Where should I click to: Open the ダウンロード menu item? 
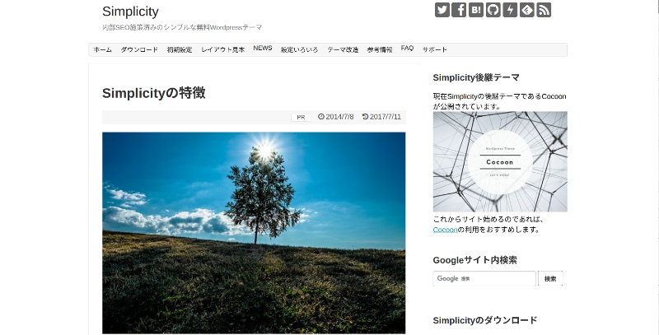tap(139, 50)
